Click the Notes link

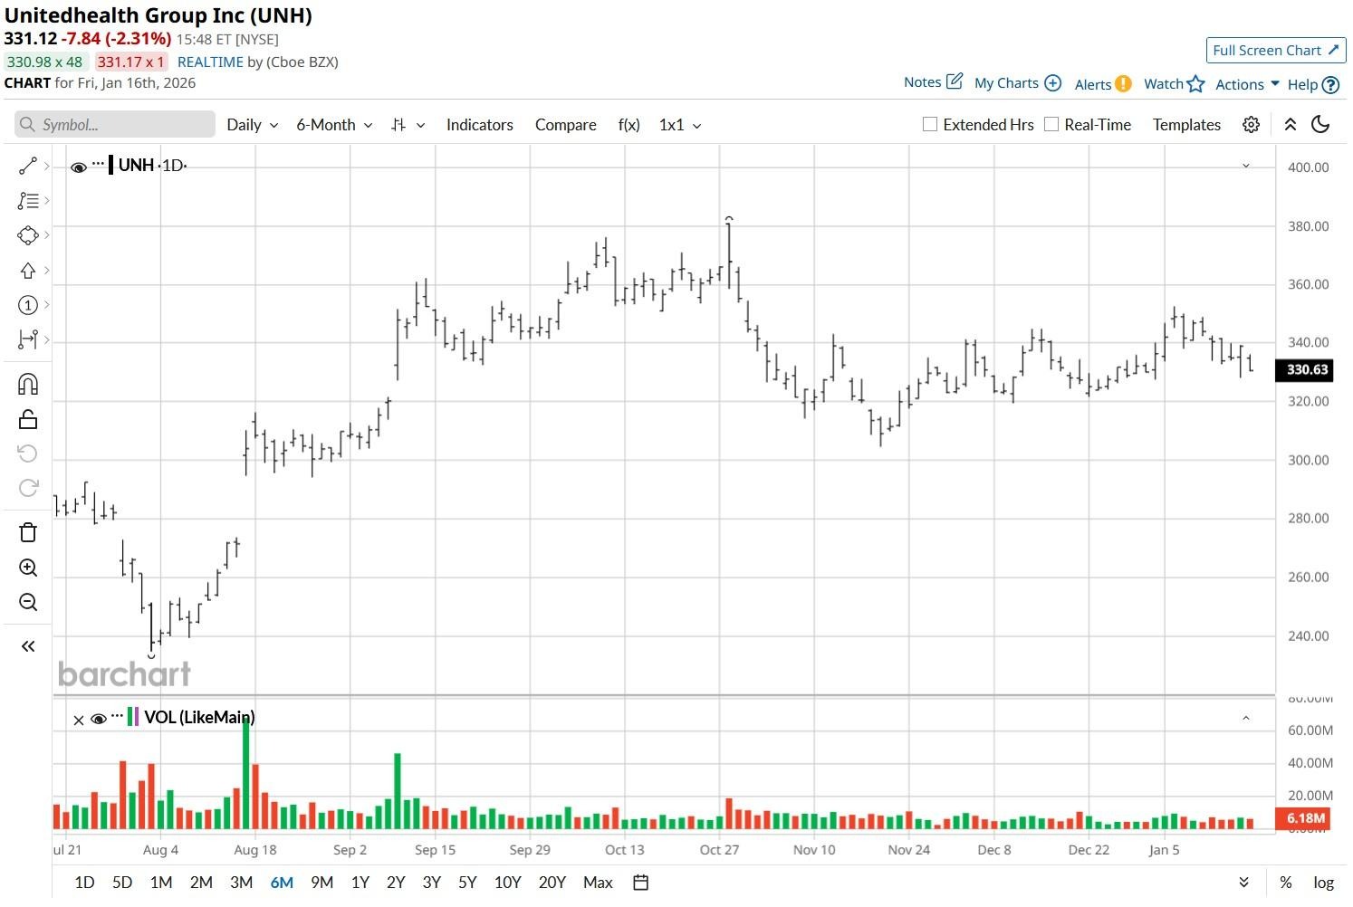(922, 82)
